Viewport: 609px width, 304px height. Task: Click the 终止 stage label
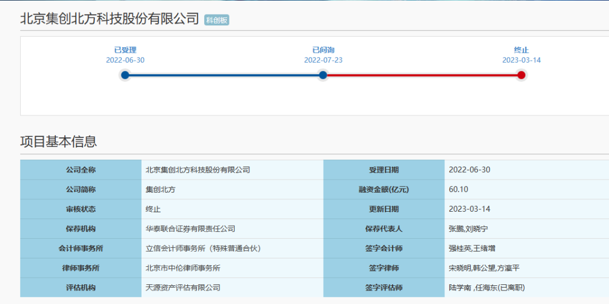point(521,50)
